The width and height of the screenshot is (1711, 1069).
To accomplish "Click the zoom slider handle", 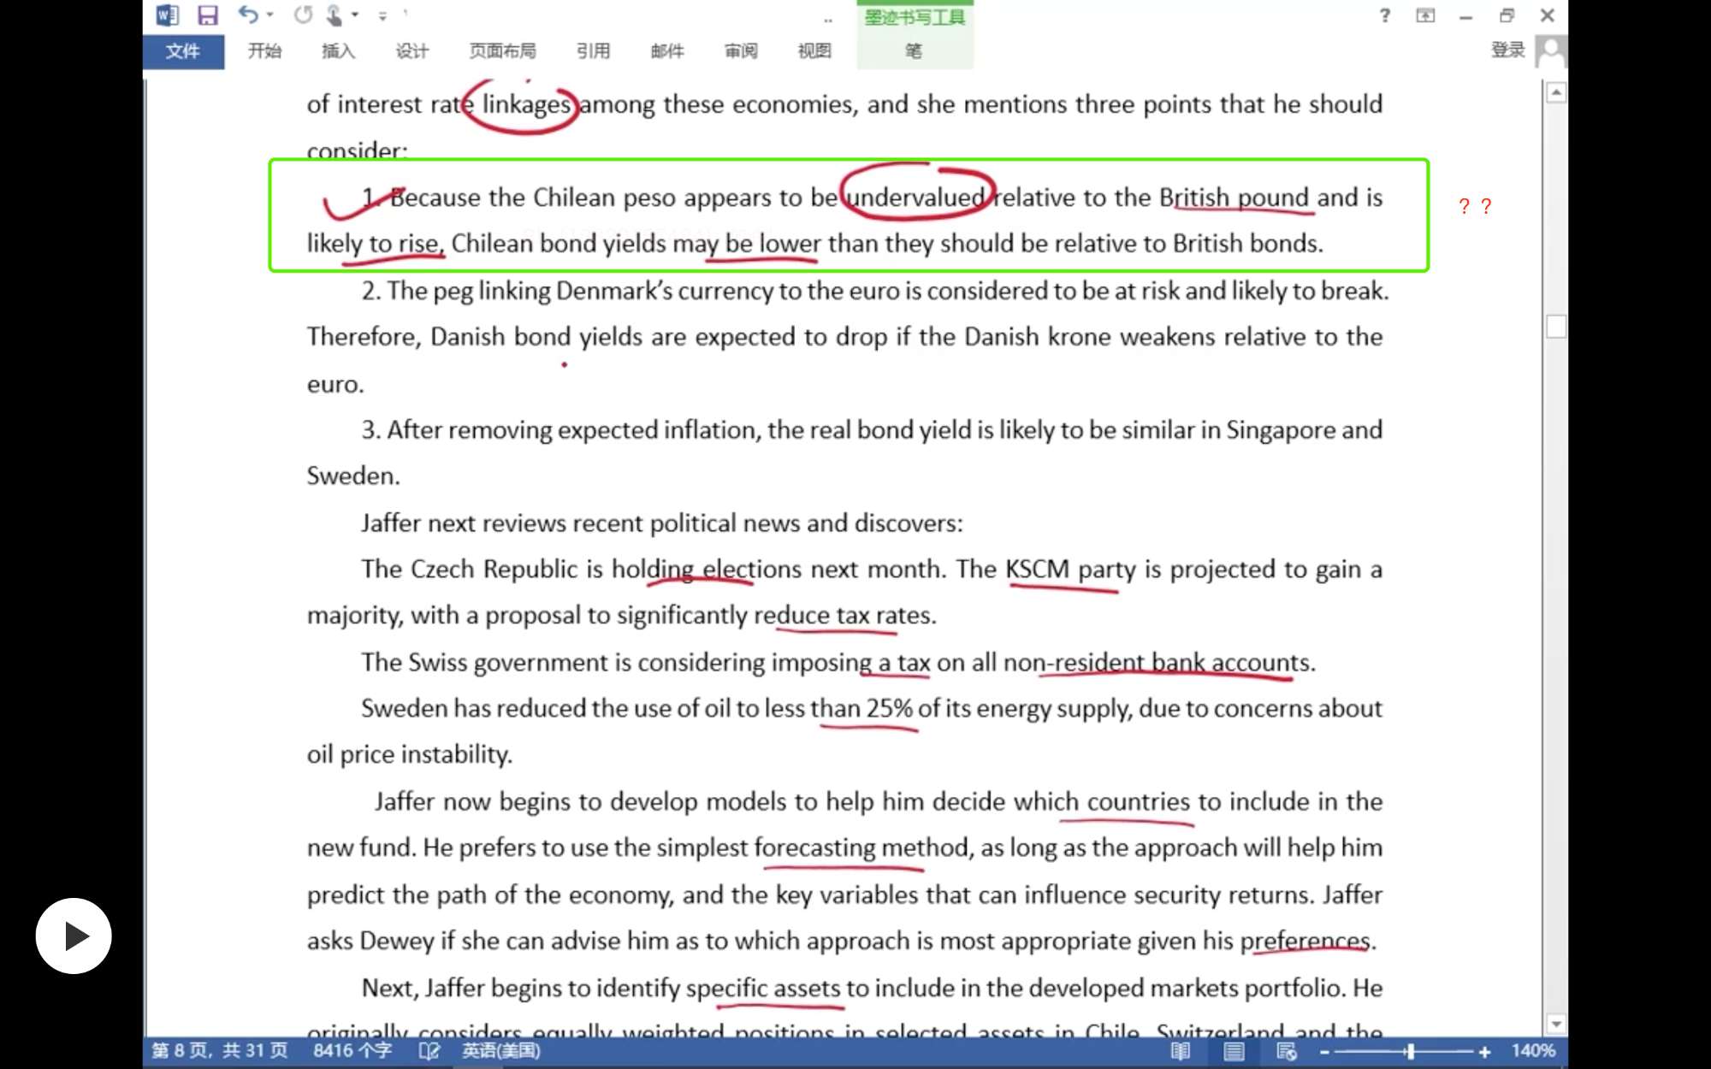I will (x=1410, y=1051).
